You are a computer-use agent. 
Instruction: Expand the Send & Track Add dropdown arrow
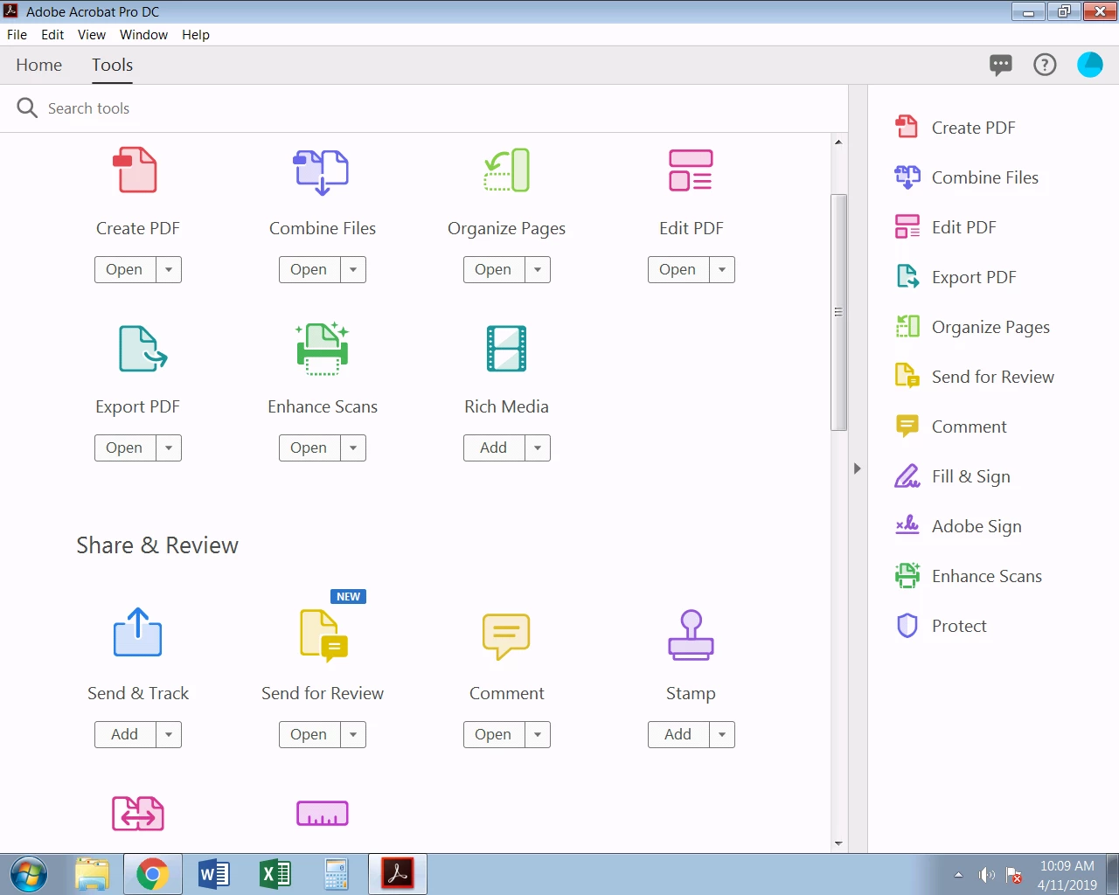[169, 734]
